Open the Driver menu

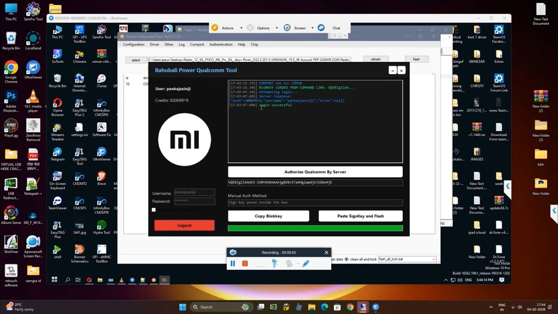pos(154,44)
